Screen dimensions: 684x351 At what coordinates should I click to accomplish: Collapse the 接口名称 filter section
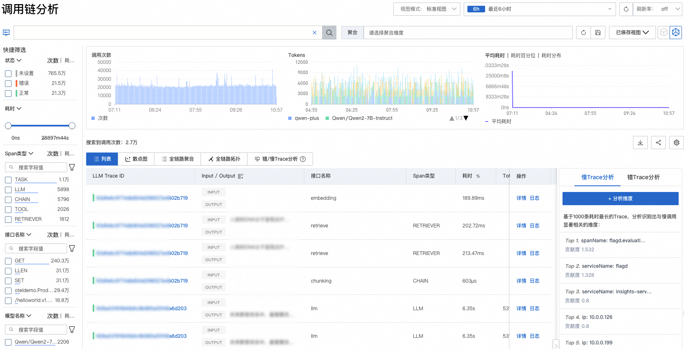click(x=18, y=235)
